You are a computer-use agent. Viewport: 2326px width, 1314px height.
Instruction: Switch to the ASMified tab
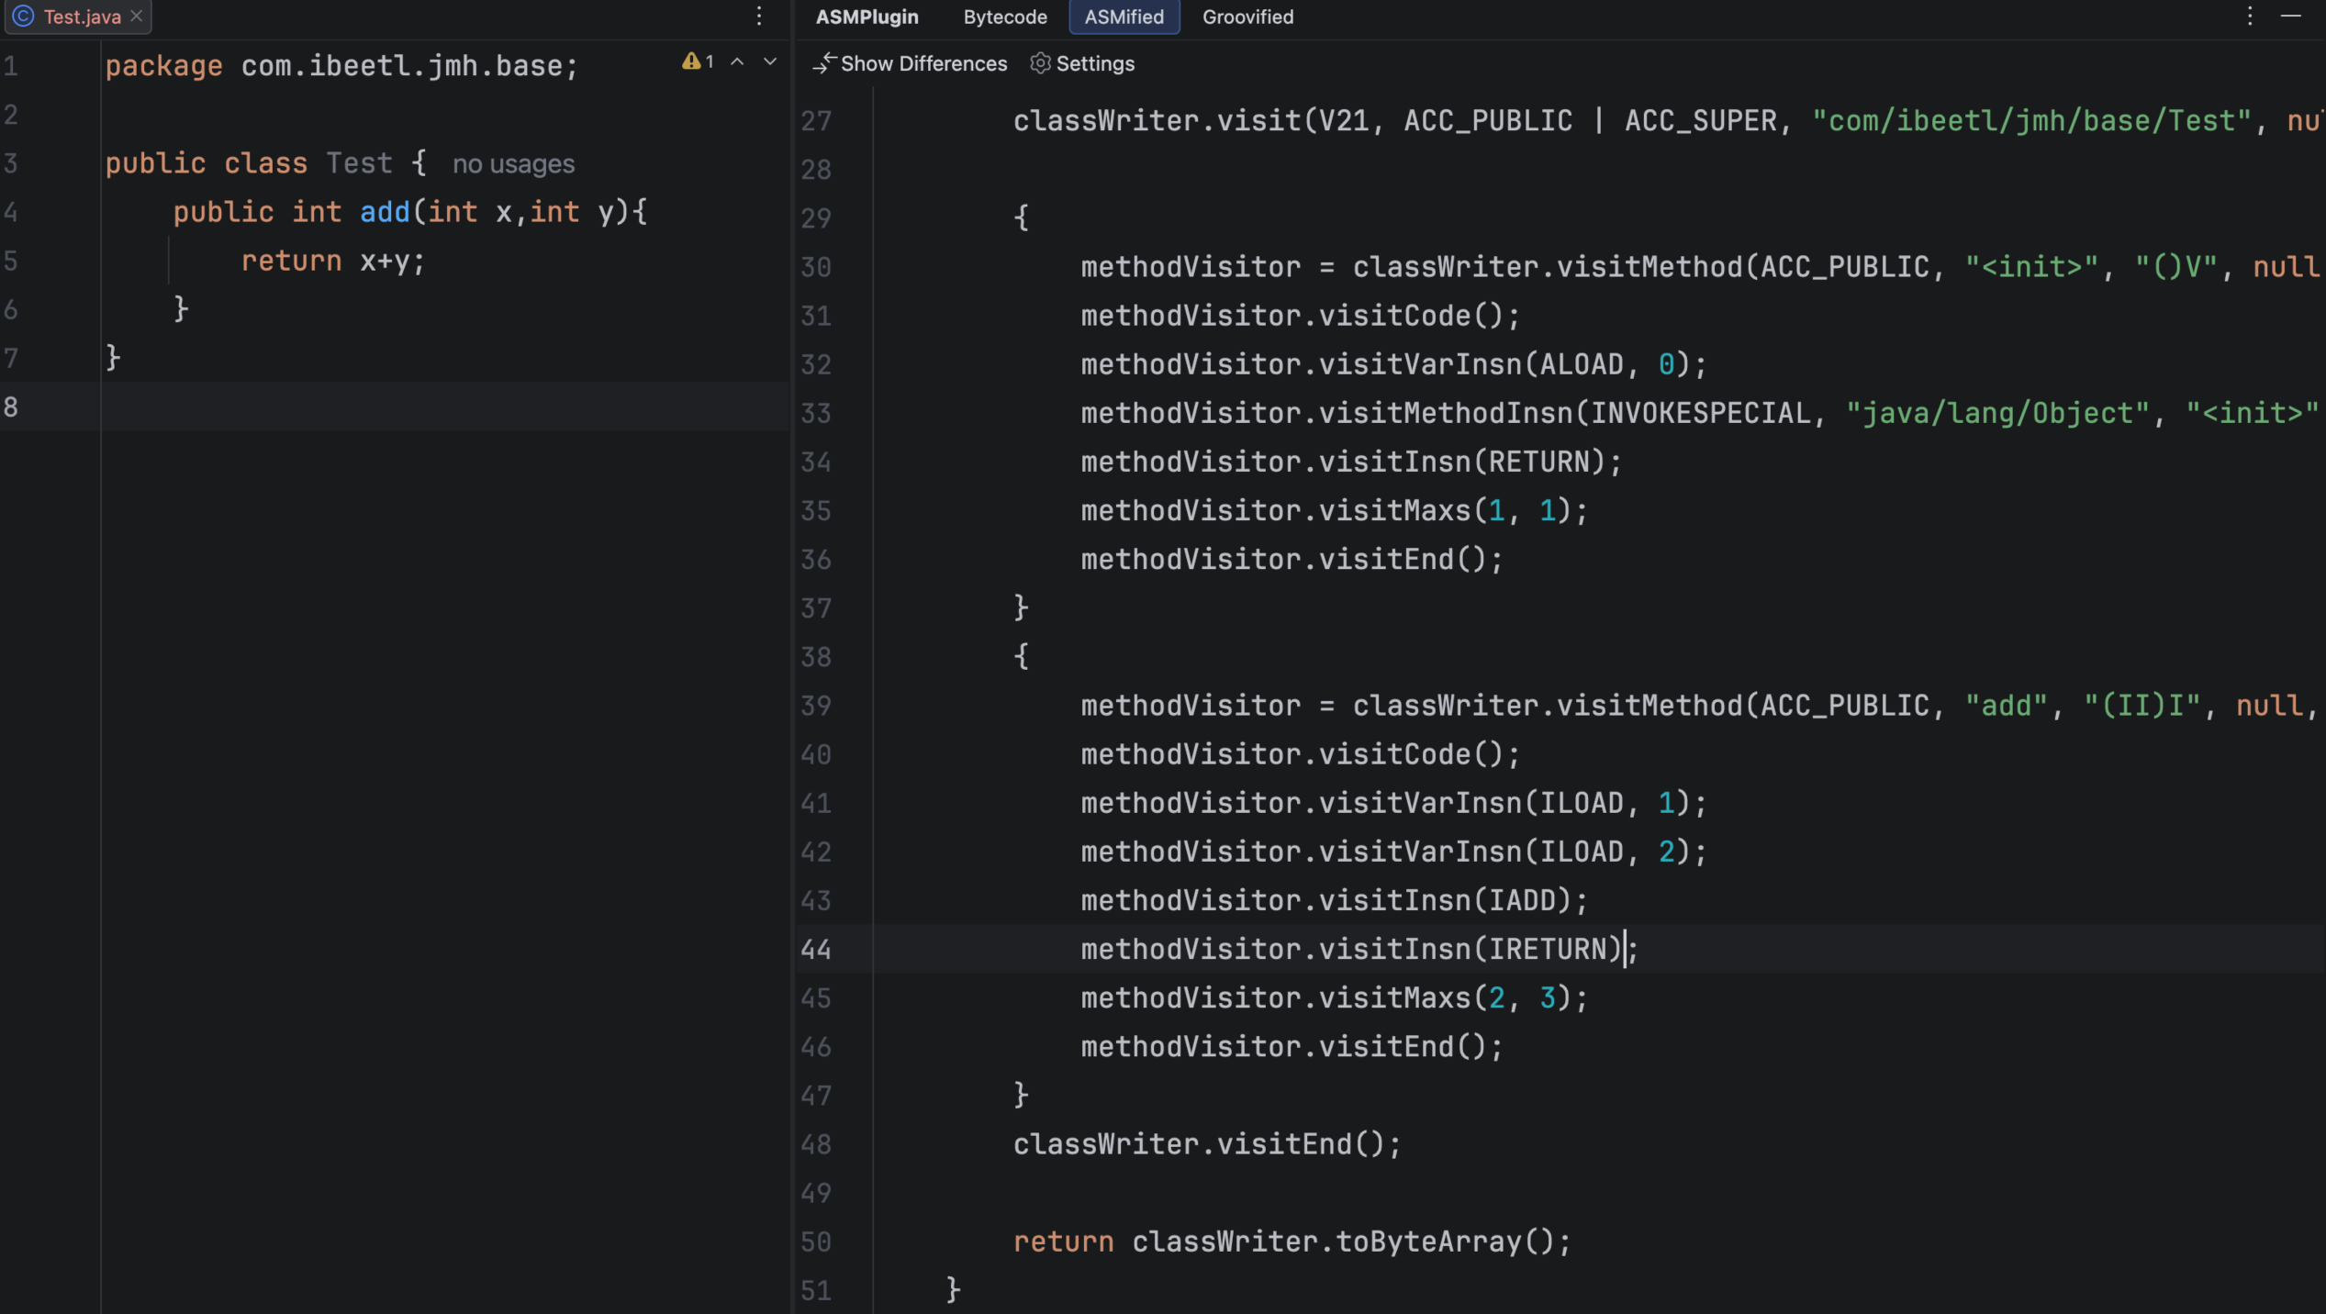[1124, 17]
